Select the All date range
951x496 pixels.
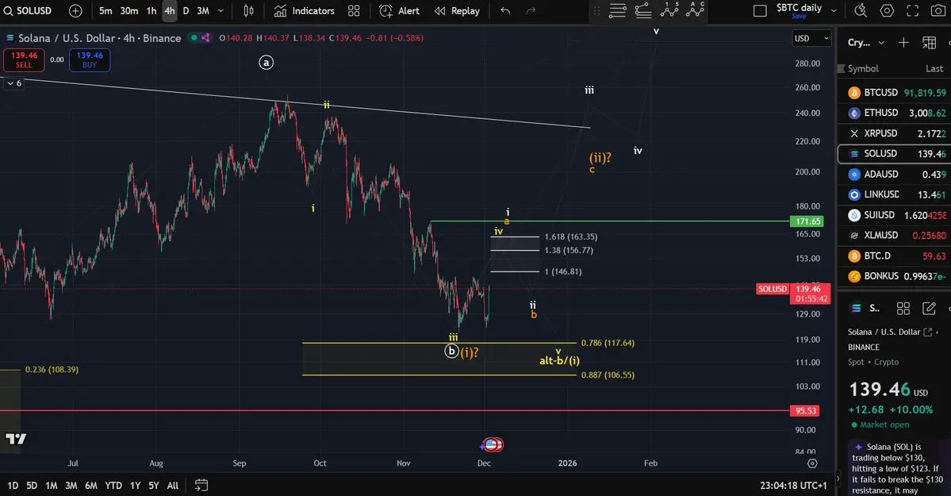pos(173,485)
